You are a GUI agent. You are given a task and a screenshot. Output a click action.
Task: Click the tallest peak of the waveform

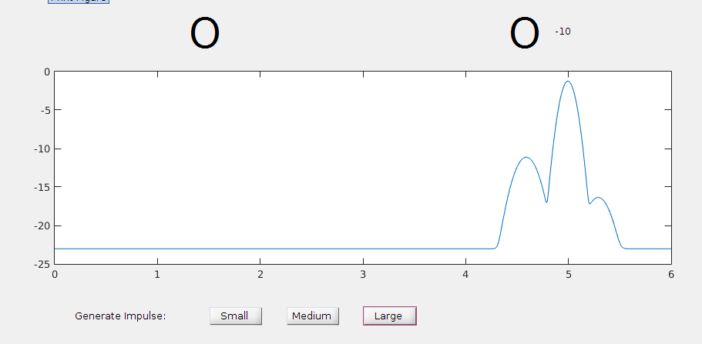pyautogui.click(x=568, y=82)
